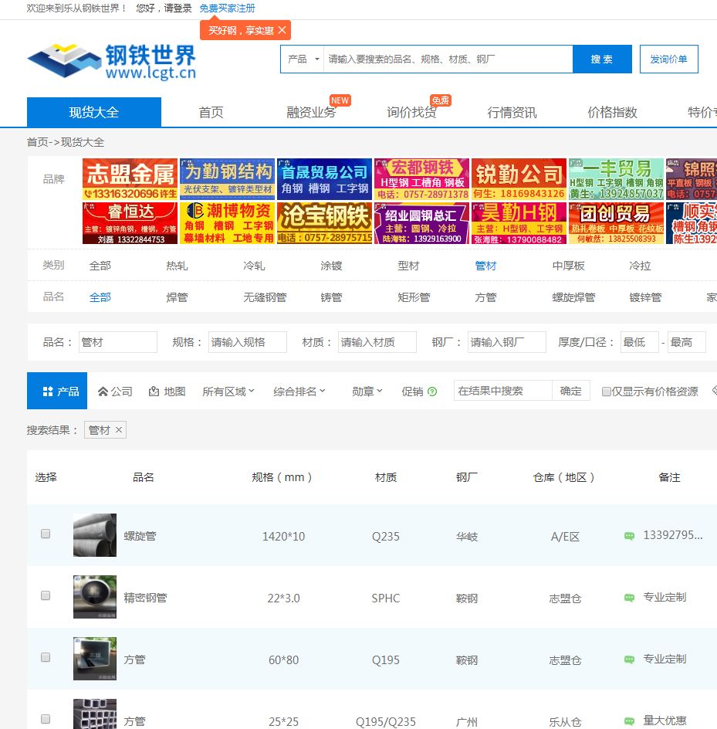Open the 价格指数 nav tab
Image resolution: width=717 pixels, height=729 pixels.
(612, 112)
